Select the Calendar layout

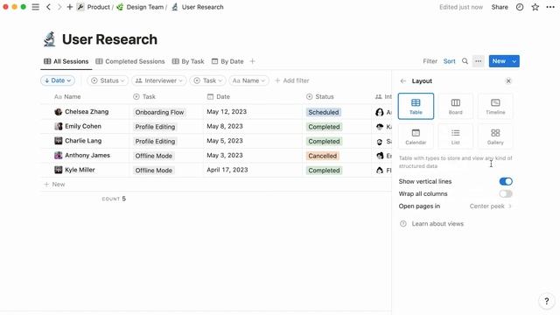pos(416,136)
